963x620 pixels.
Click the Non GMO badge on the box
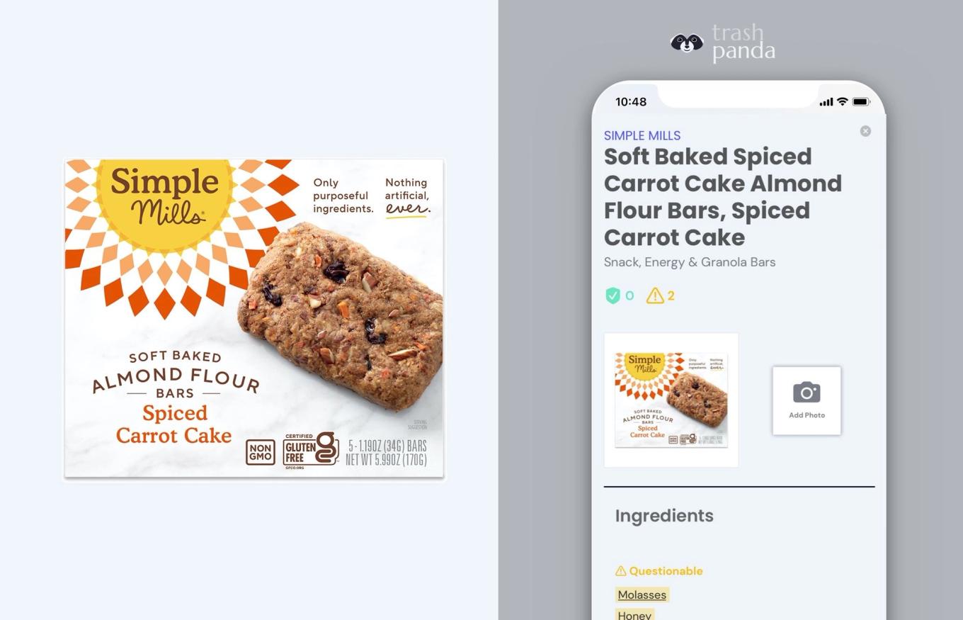261,452
